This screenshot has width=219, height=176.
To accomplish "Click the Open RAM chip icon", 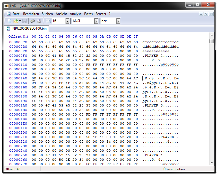I will (32, 21).
